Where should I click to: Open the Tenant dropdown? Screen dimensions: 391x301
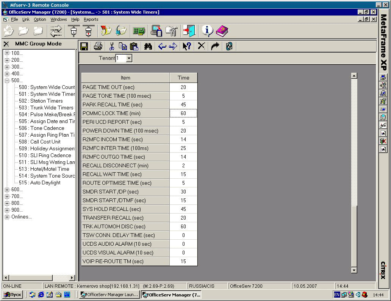pos(129,58)
